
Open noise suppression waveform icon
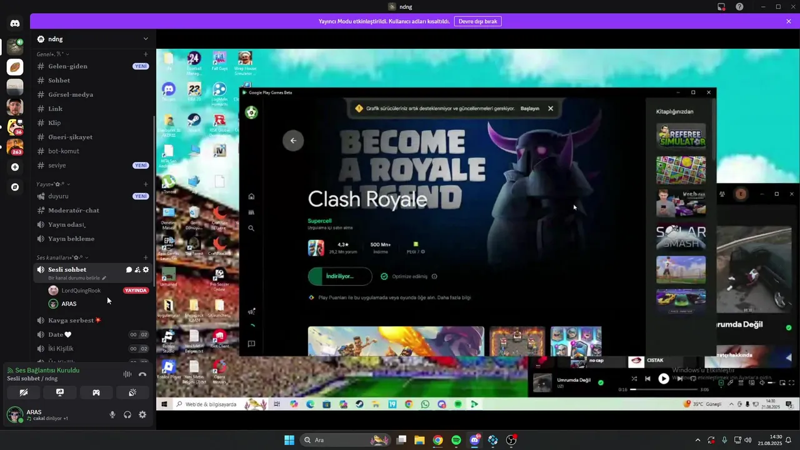tap(127, 374)
